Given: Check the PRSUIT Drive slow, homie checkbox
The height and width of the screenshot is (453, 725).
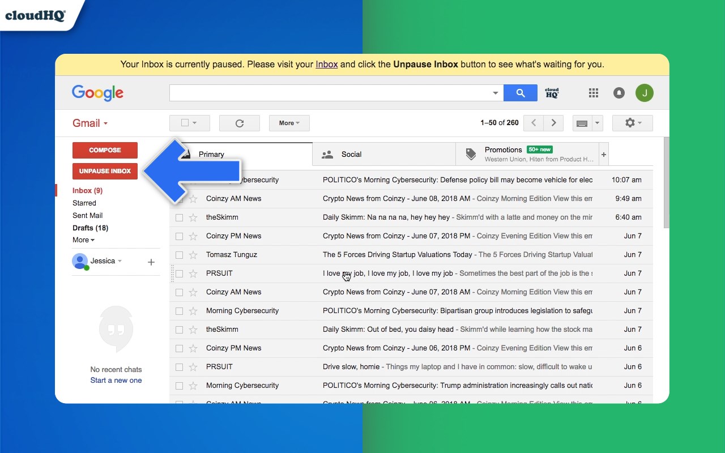Looking at the screenshot, I should pos(179,367).
